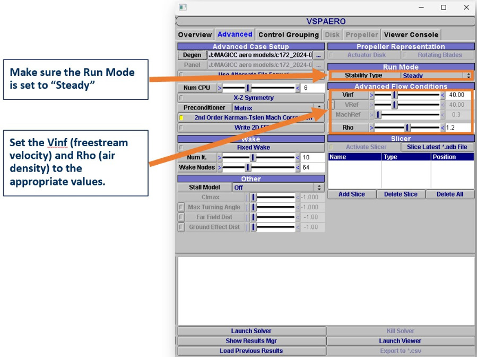Click the right arrow of the Rho slider
Viewport: 477px width, 357px height.
tap(443, 127)
